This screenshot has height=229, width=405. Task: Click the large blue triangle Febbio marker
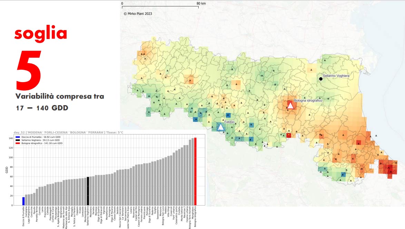click(220, 127)
